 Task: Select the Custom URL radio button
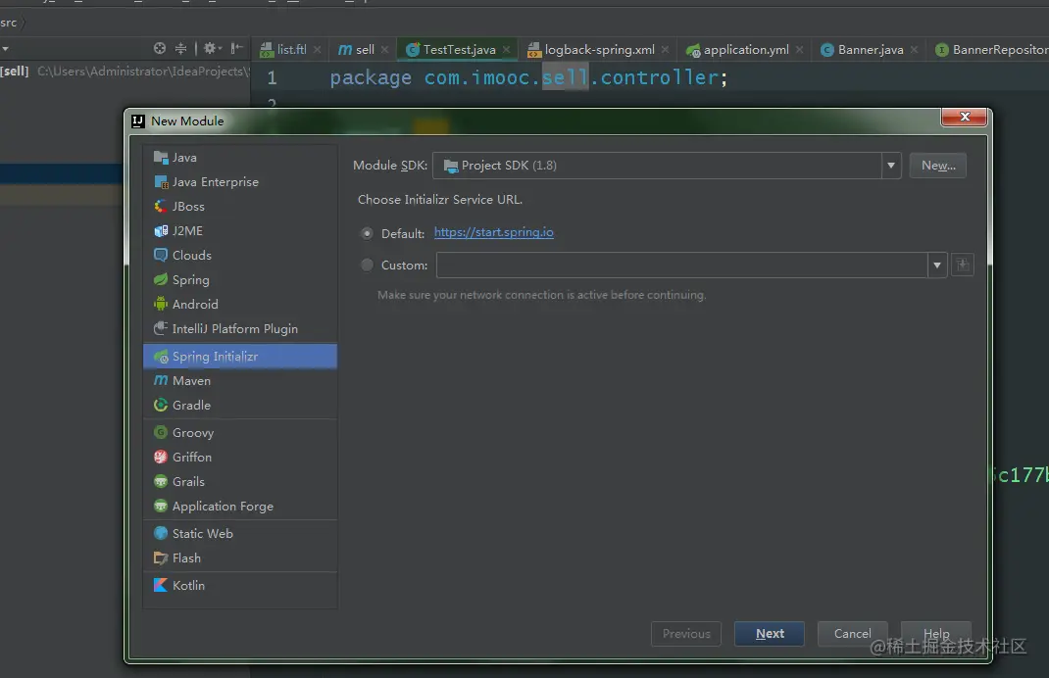[x=367, y=265]
